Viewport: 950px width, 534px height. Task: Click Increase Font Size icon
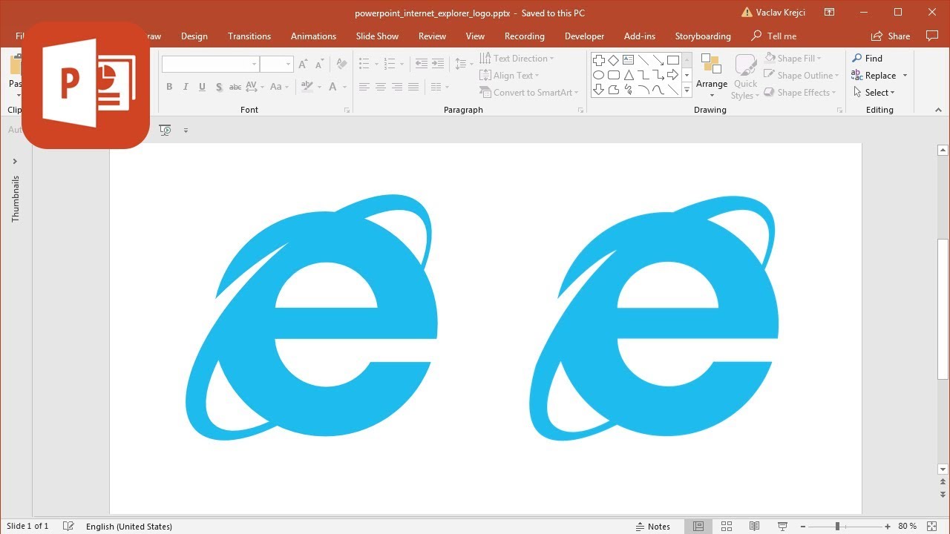pos(303,65)
